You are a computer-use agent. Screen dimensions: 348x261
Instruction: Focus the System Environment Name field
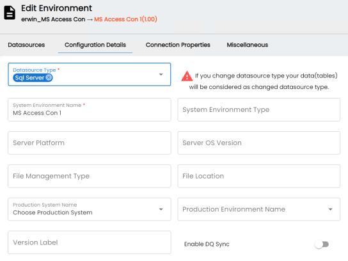(90, 109)
